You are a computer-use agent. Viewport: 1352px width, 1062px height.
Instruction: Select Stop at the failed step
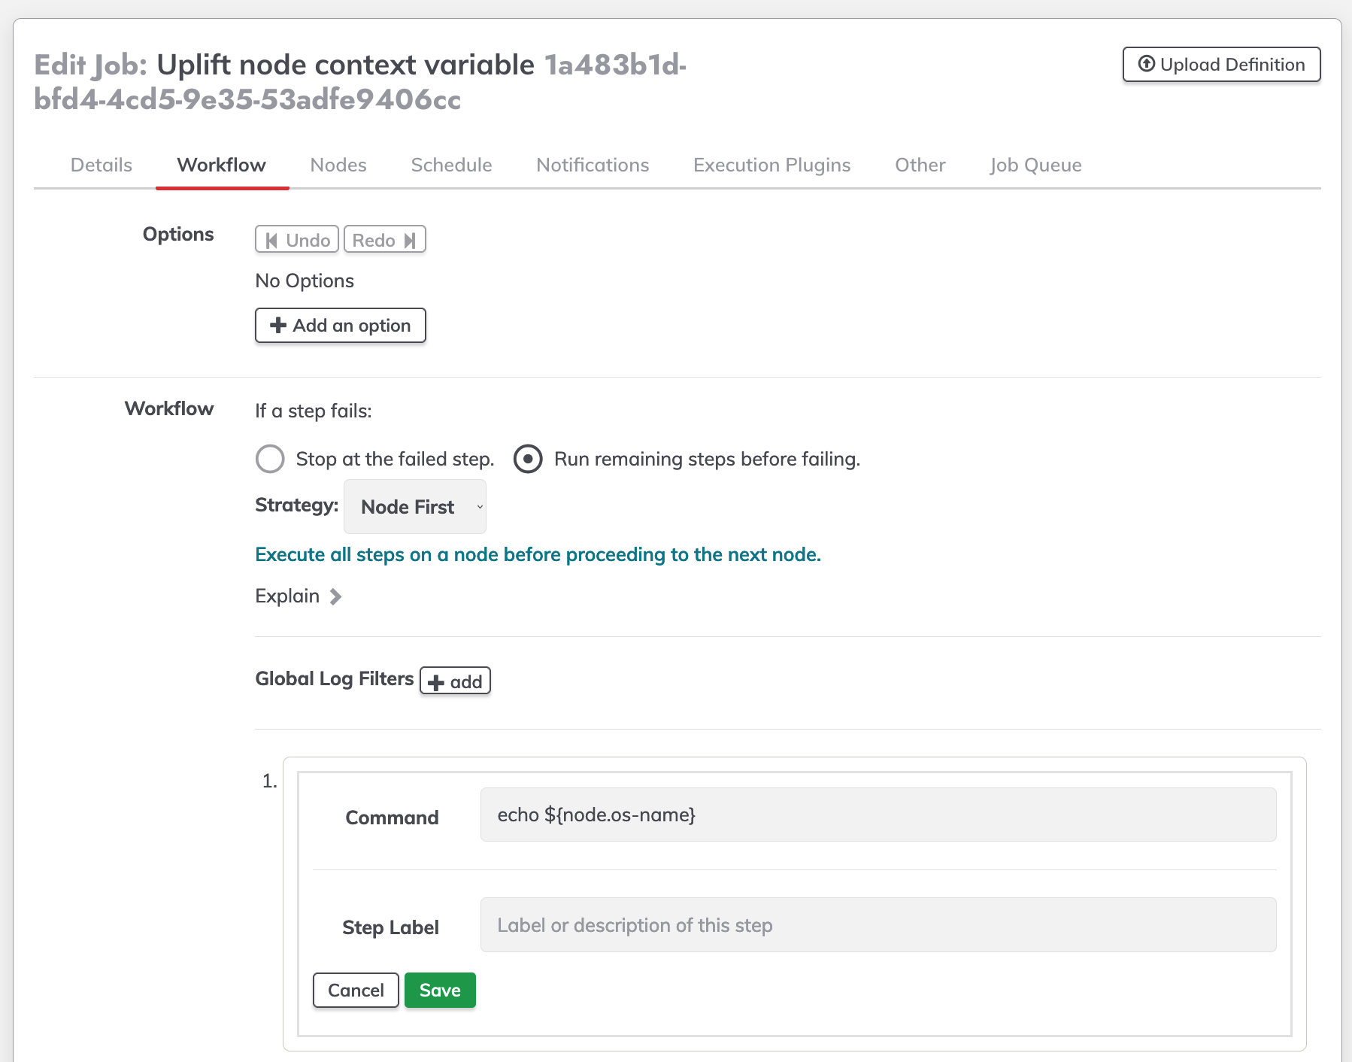tap(270, 459)
